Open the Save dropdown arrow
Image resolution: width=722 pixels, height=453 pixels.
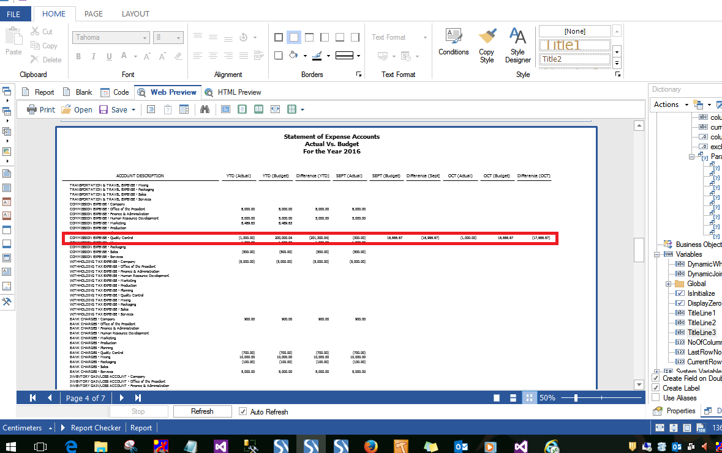coord(133,110)
